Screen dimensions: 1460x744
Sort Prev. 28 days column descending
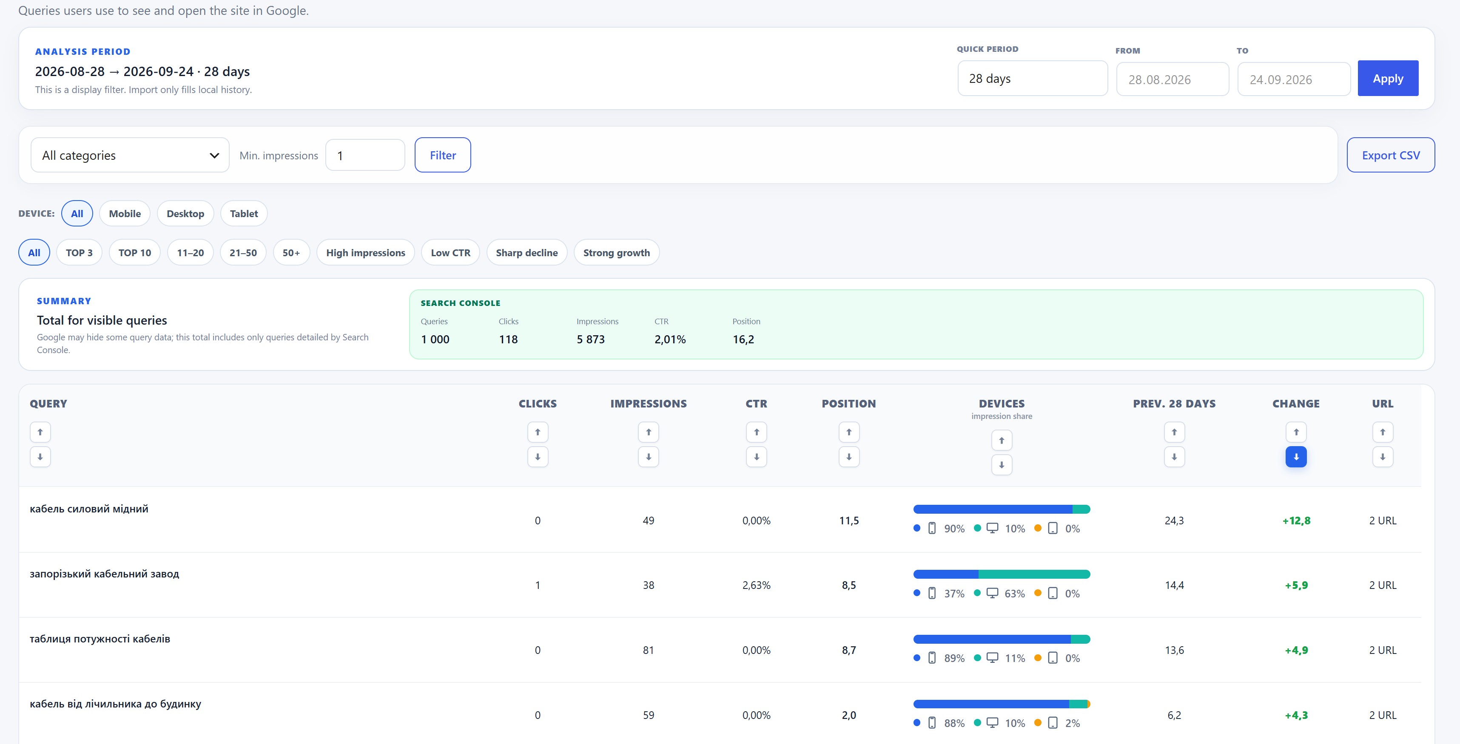pyautogui.click(x=1174, y=457)
